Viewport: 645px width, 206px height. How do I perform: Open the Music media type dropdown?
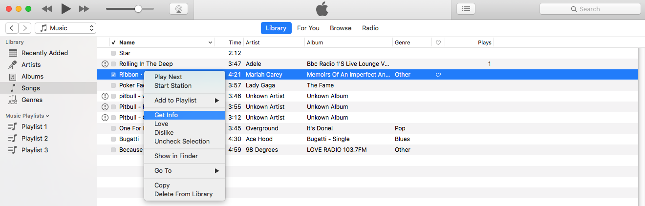(x=65, y=28)
